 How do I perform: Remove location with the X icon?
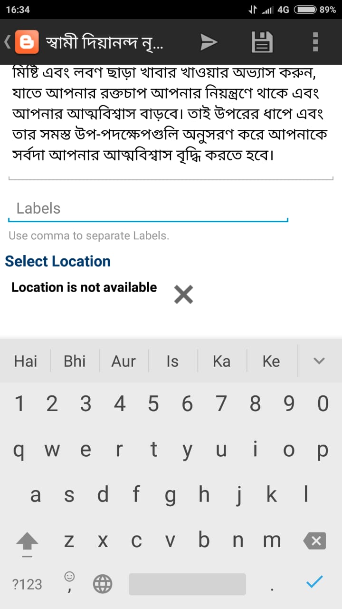[183, 295]
